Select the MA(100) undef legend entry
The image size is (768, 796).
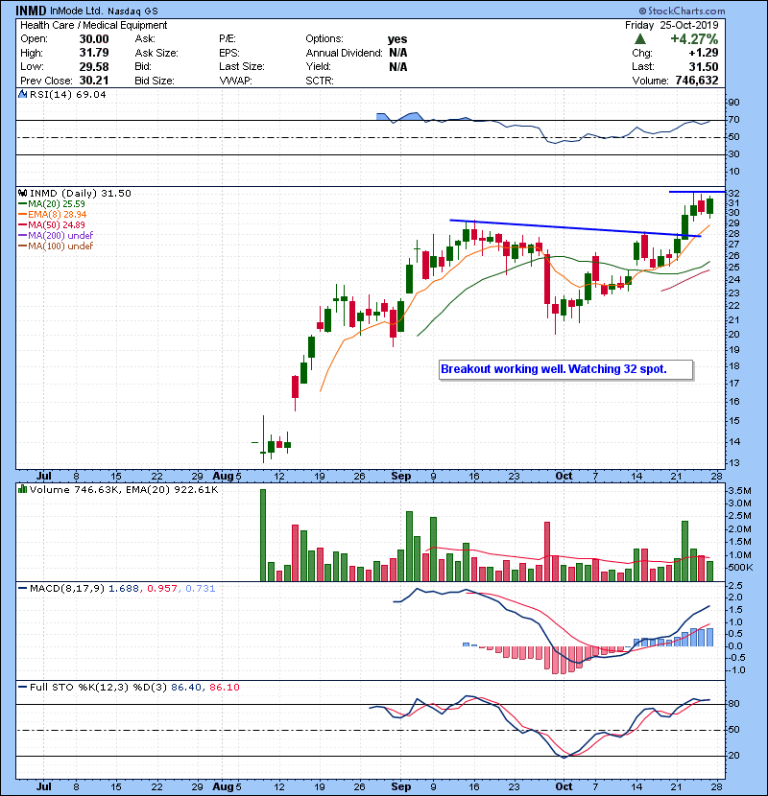click(x=56, y=246)
